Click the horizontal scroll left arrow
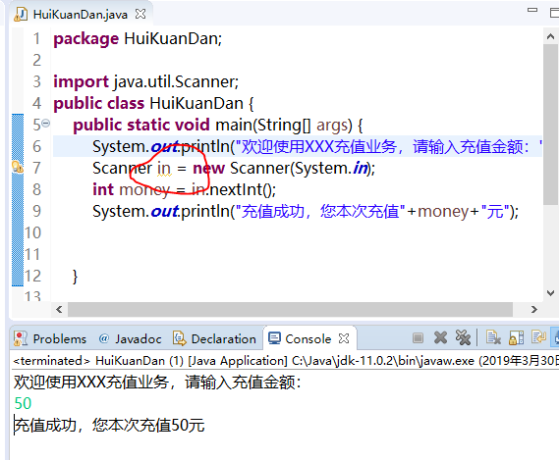This screenshot has height=460, width=559. point(59,309)
